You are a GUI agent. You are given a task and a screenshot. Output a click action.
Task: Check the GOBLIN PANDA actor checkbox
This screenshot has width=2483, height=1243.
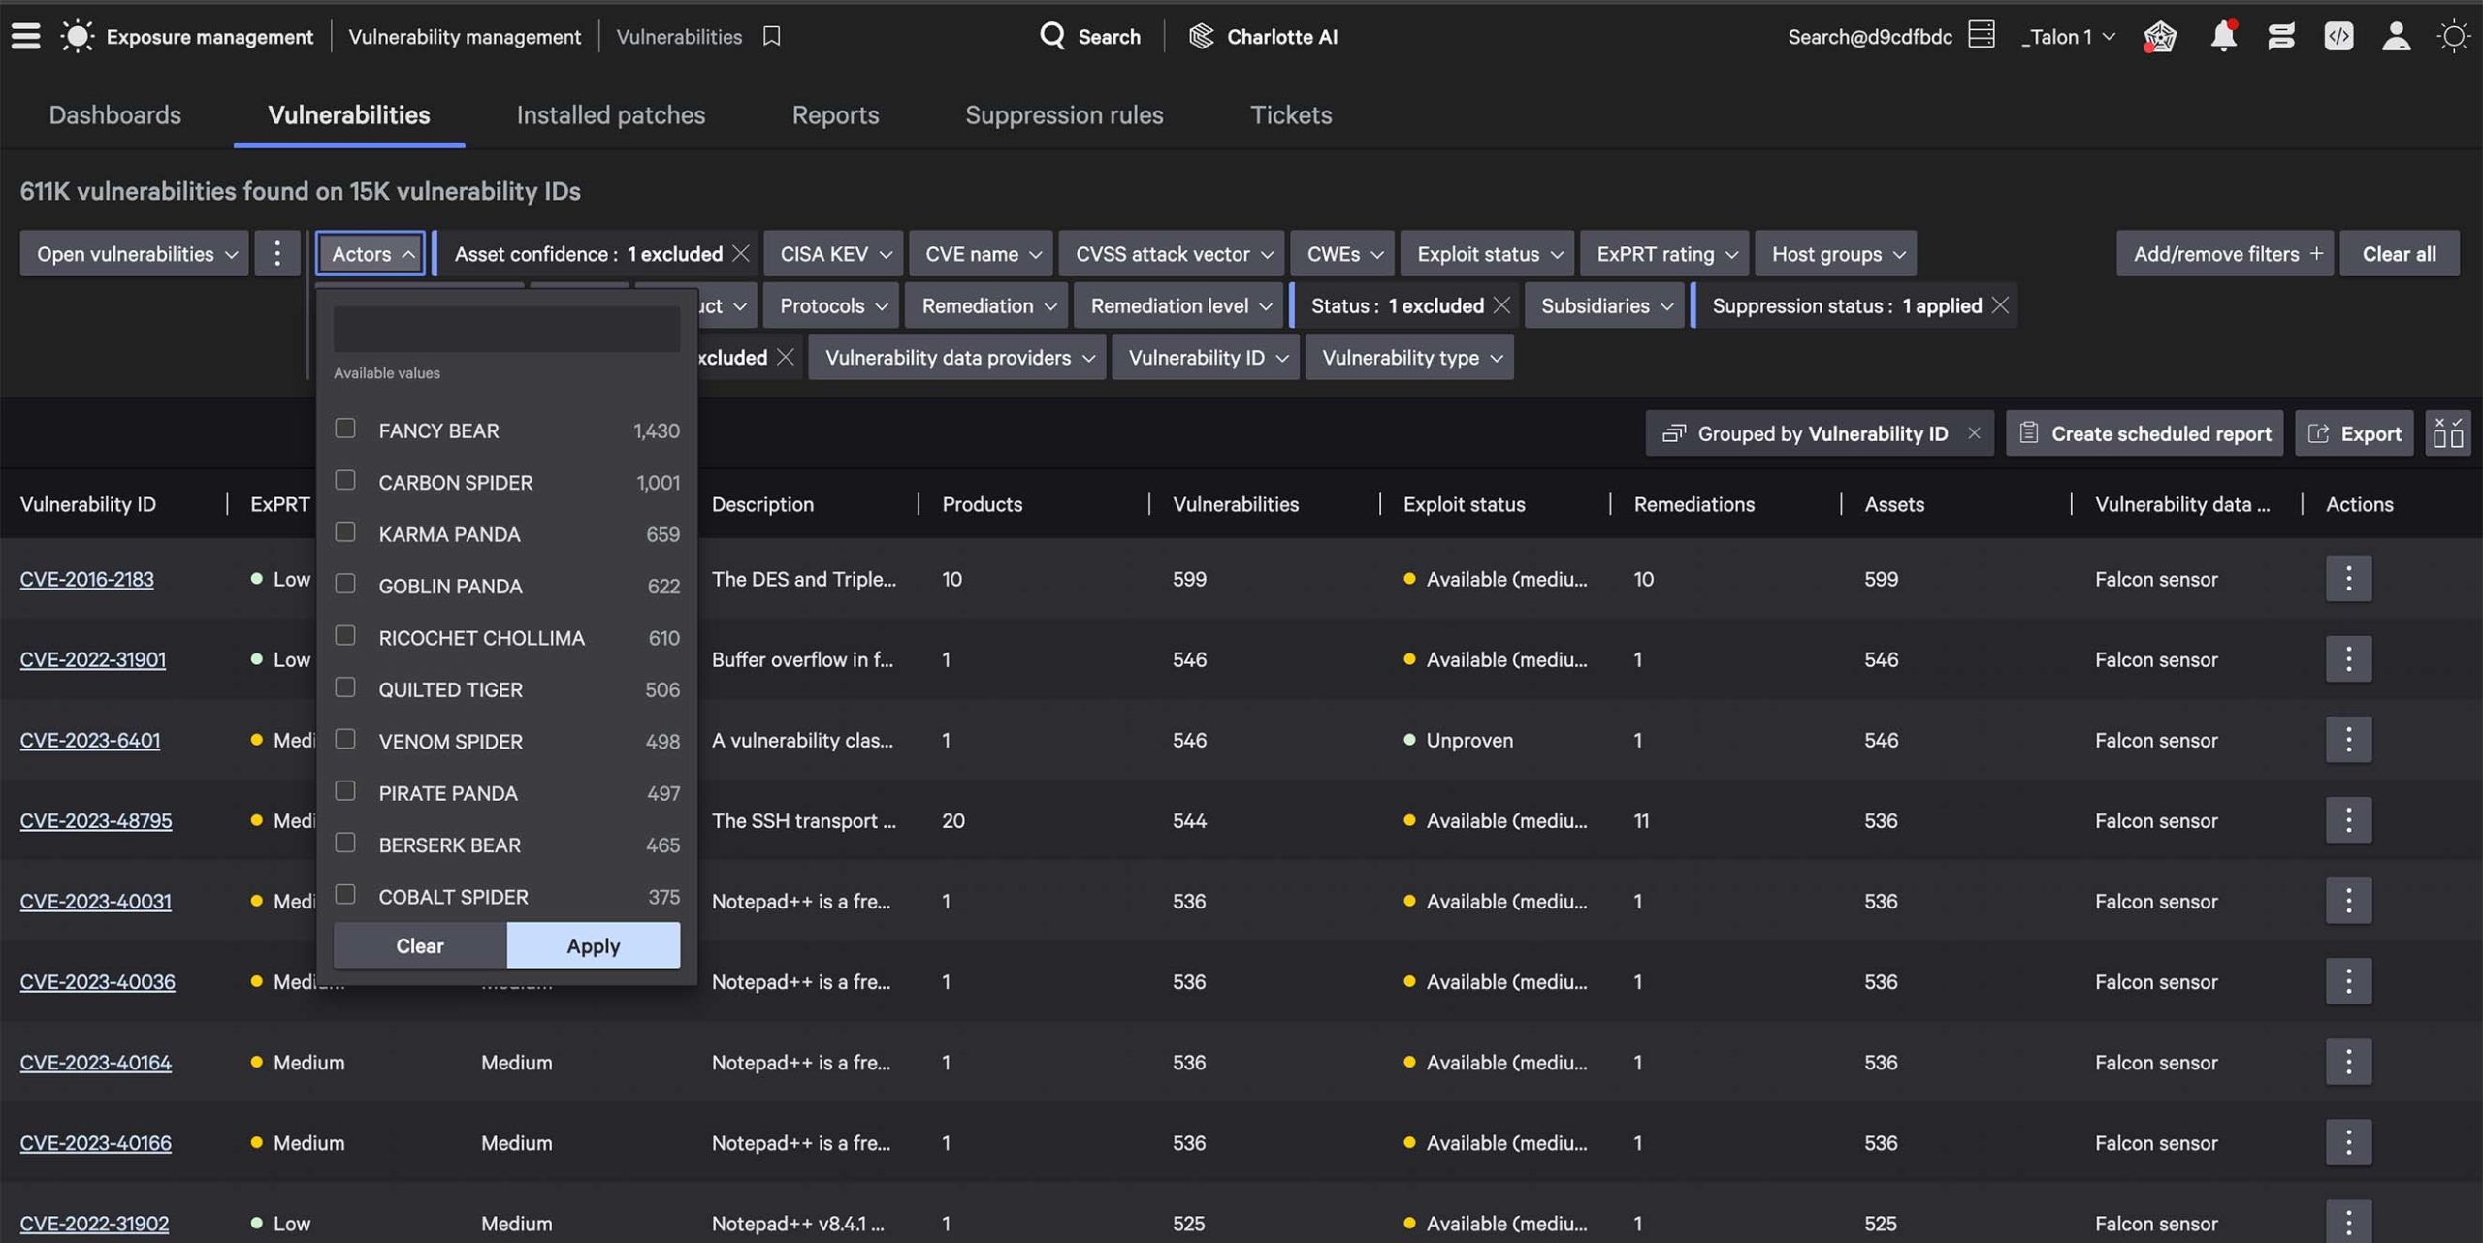(x=345, y=584)
